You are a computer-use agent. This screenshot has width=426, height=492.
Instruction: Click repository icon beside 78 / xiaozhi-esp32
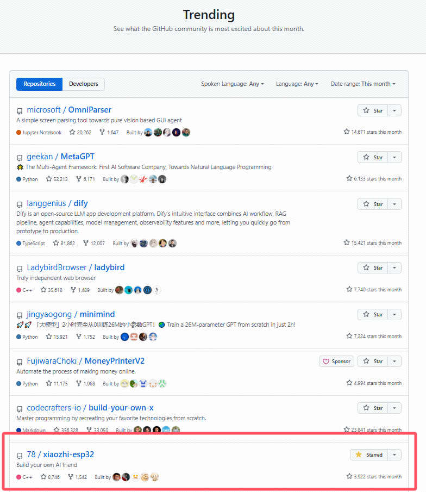coord(20,456)
